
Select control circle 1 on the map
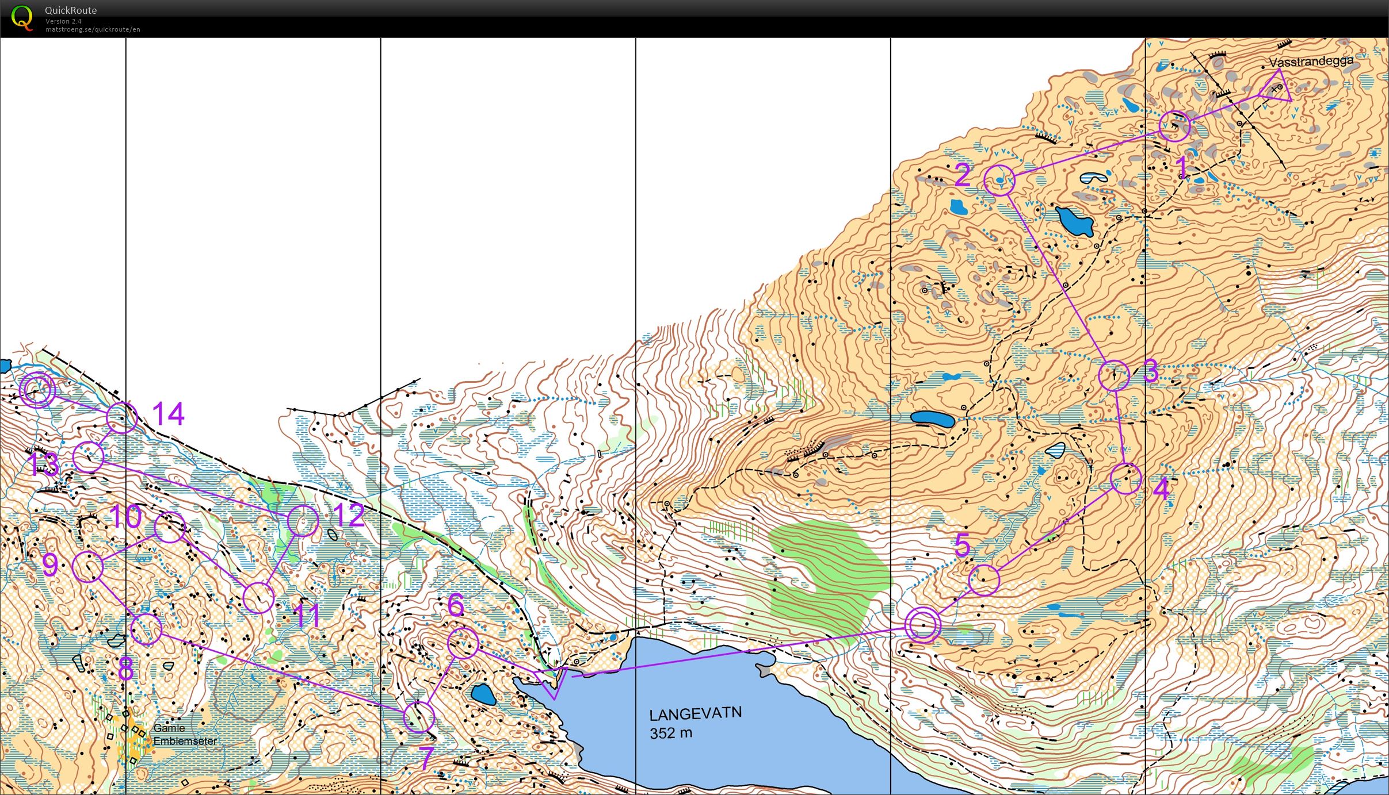(x=1174, y=126)
